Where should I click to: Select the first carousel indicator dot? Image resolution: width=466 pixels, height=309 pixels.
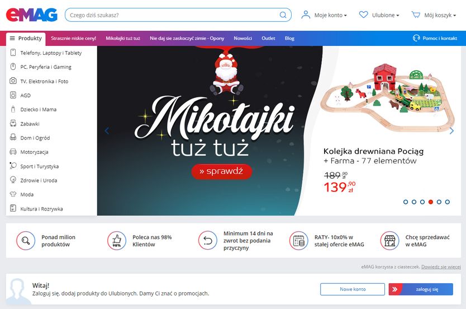(406, 202)
